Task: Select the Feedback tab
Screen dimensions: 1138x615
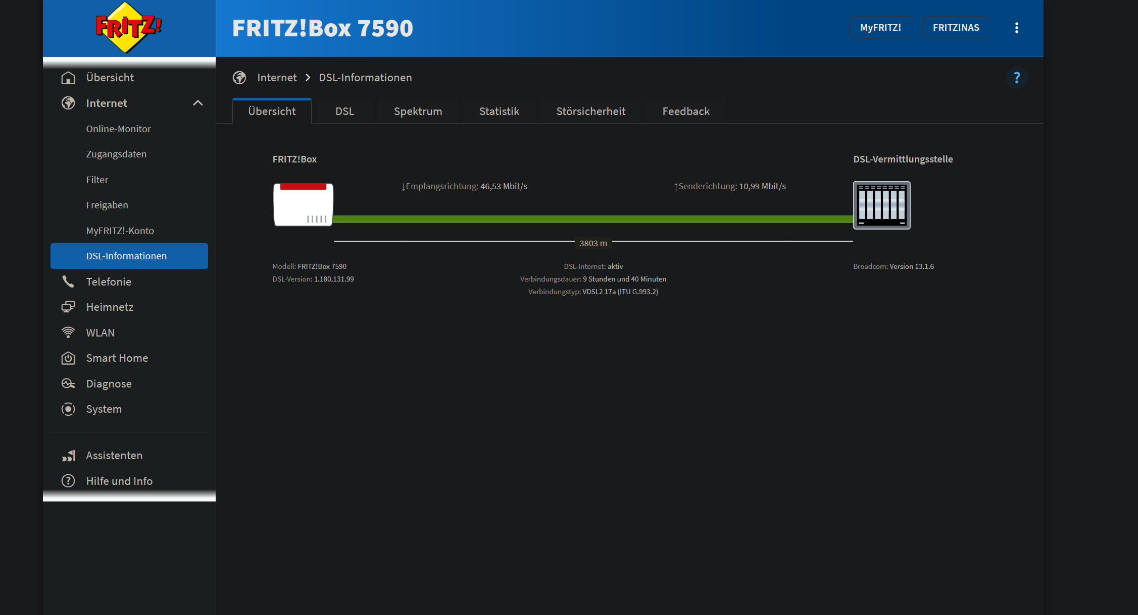Action: point(686,111)
